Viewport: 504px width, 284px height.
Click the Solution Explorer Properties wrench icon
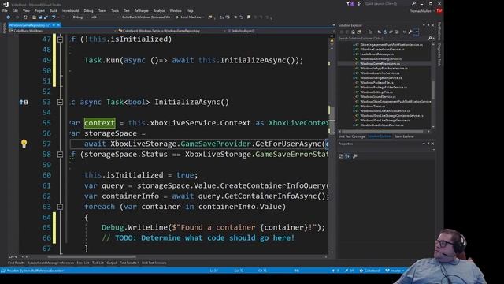[410, 32]
